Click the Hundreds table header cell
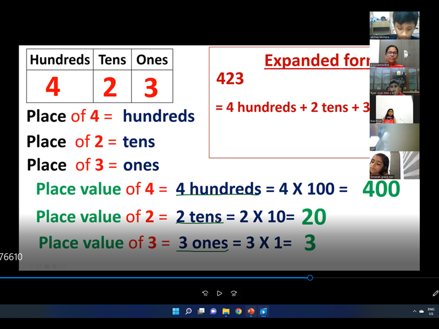Screen dimensions: 439x329 60,60
